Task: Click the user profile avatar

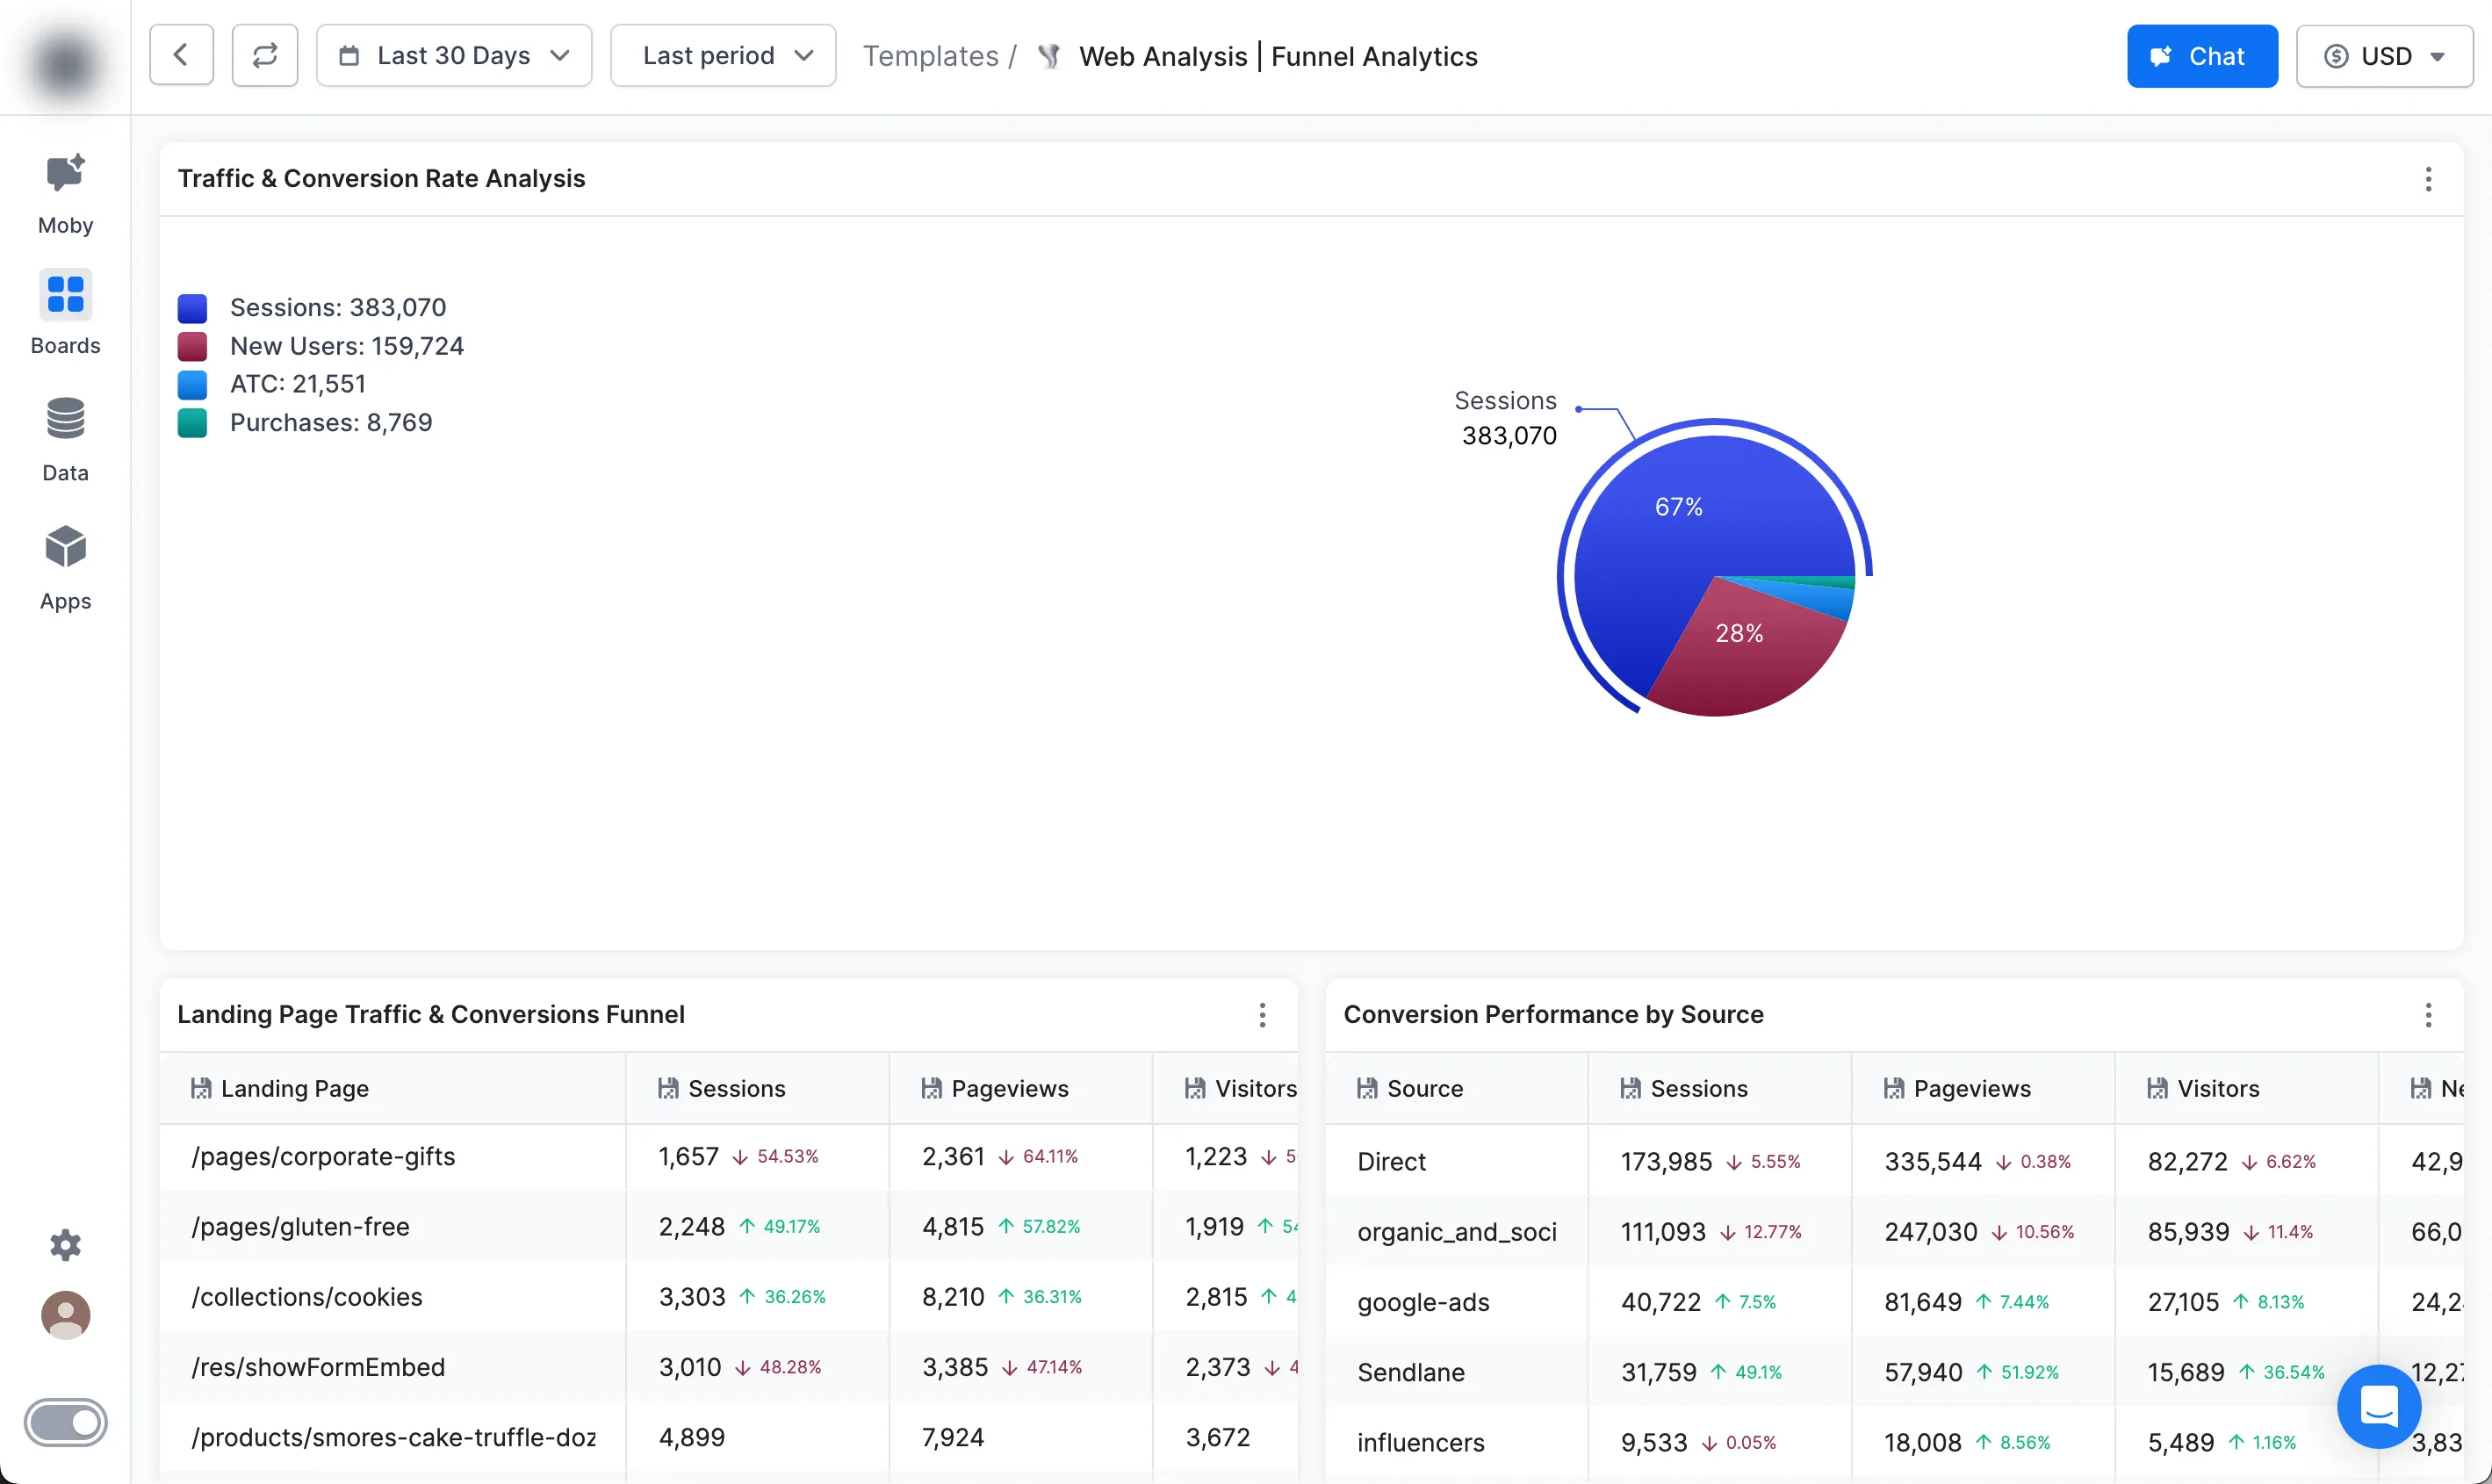Action: (x=65, y=1315)
